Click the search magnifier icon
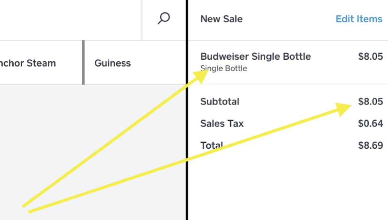Viewport: 388px width, 220px height. click(x=164, y=19)
